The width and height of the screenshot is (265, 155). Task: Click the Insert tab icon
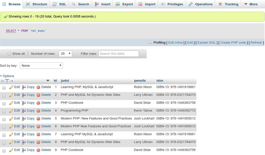97,4
